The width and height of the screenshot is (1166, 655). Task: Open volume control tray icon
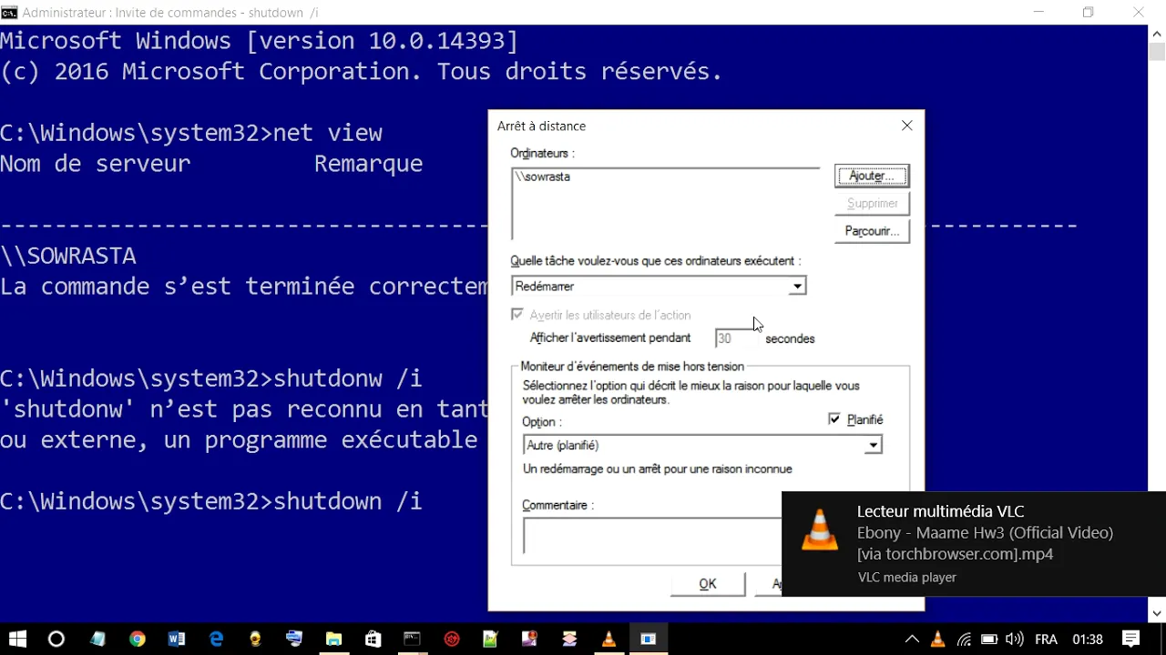1014,640
